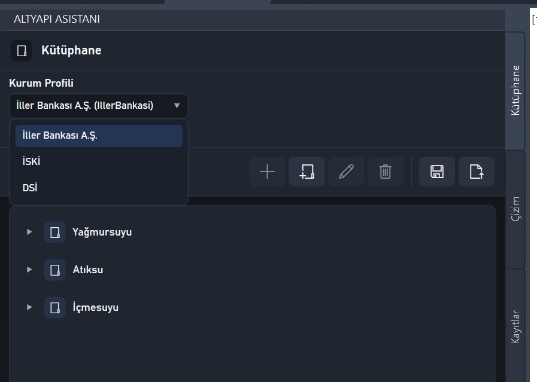
Task: Expand the Yağmursuyu tree node
Action: (29, 232)
